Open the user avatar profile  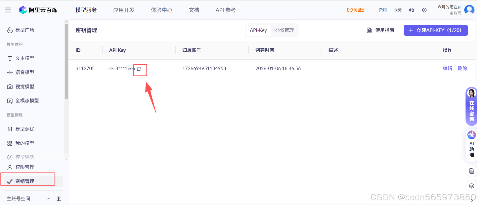[x=469, y=10]
